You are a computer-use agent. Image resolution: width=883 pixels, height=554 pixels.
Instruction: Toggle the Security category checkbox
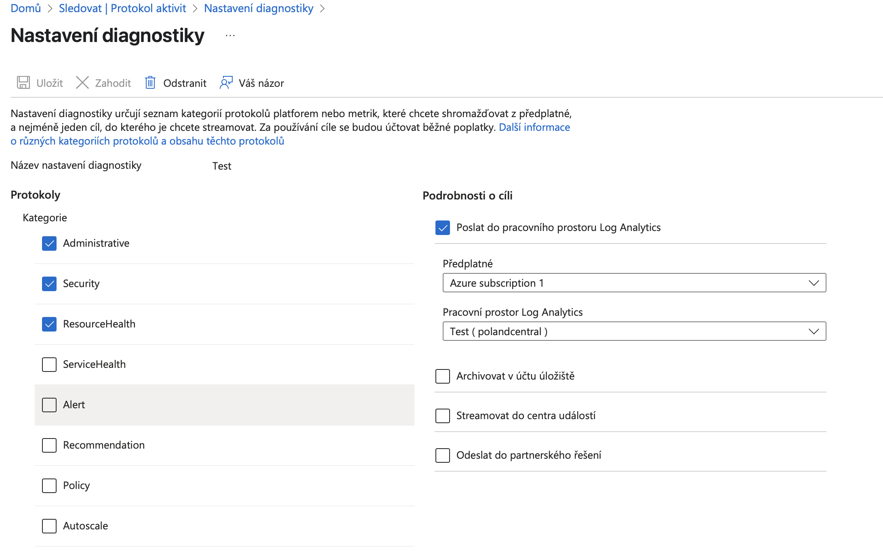coord(49,283)
